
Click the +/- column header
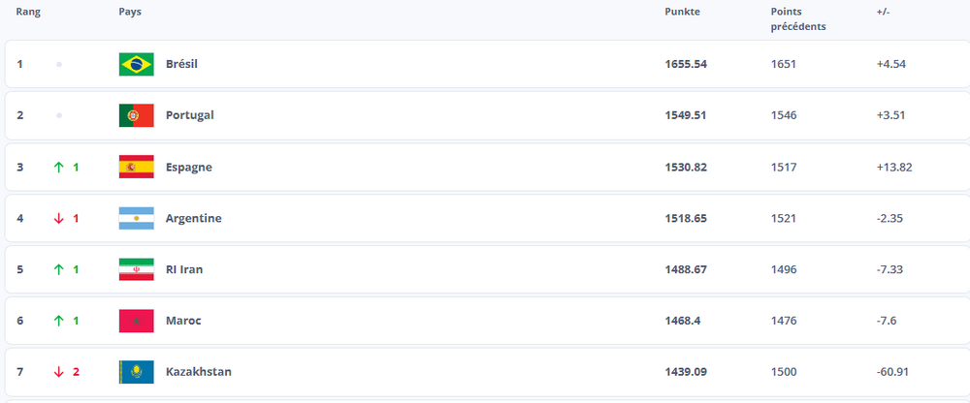(x=883, y=12)
